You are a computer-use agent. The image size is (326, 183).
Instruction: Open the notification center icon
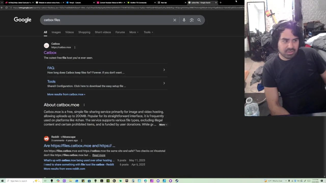coord(322,181)
